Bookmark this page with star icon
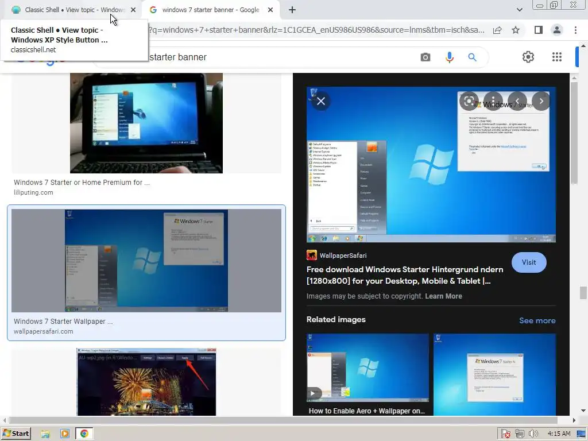Screen dimensions: 588x441 coord(516,30)
